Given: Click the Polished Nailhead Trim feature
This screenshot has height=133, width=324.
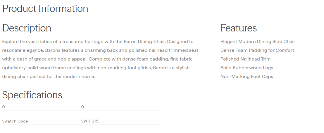Looking at the screenshot, I should tap(245, 59).
